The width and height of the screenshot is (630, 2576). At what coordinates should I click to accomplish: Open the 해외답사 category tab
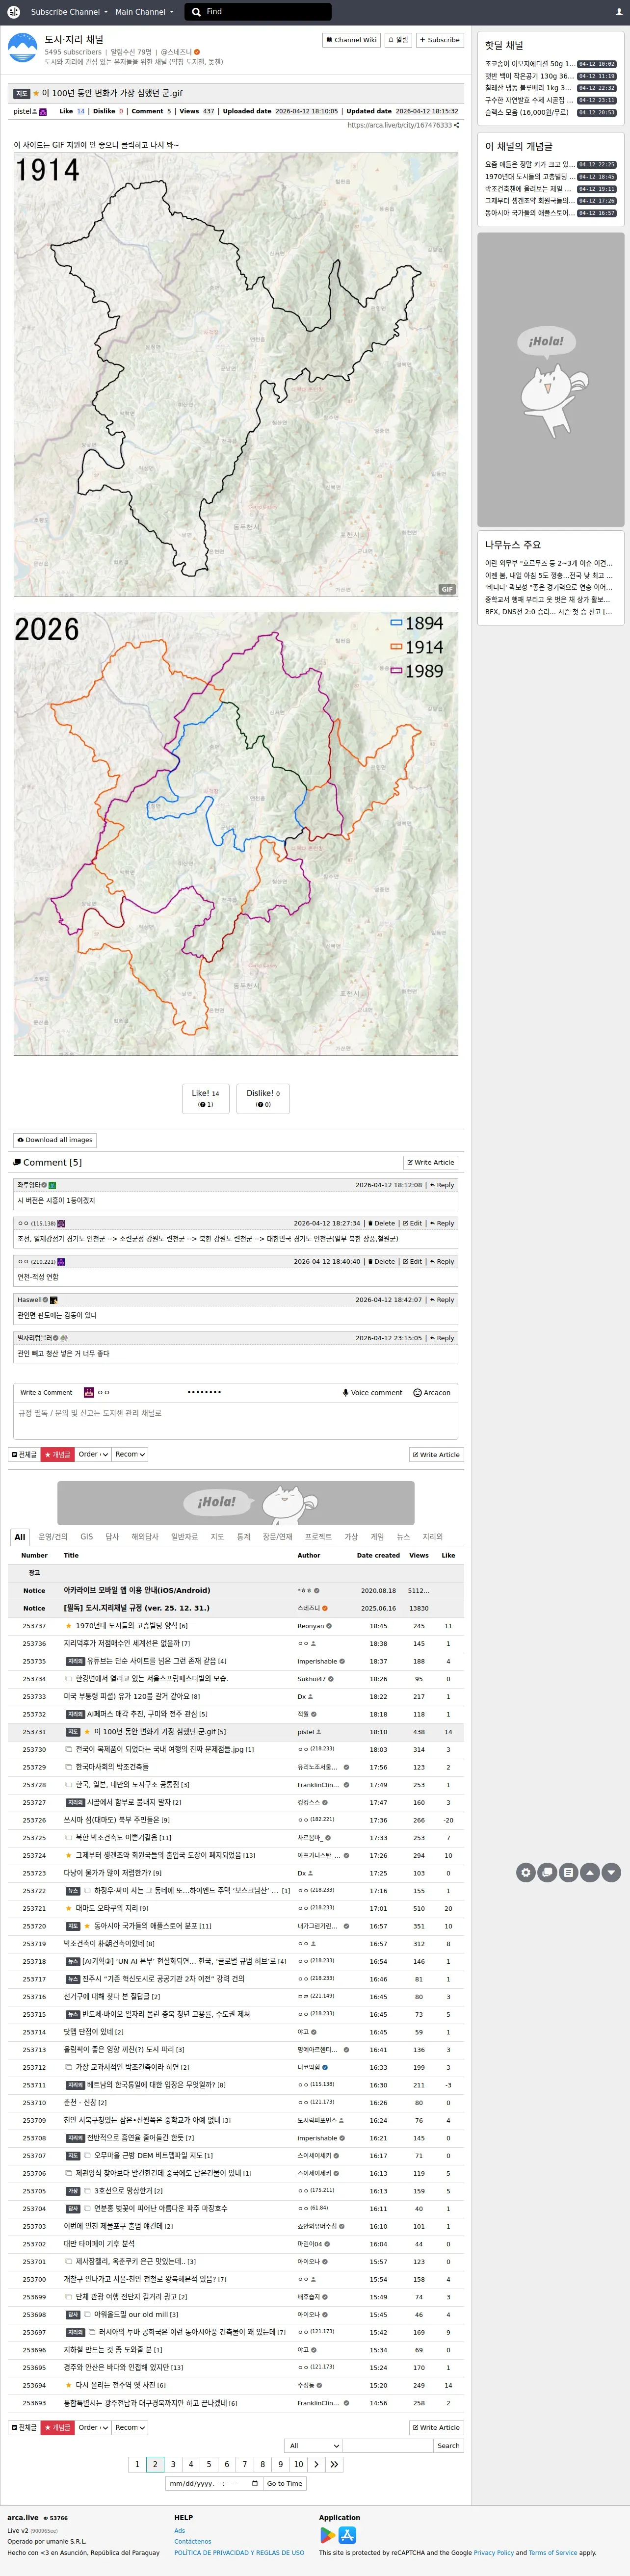tap(145, 1536)
